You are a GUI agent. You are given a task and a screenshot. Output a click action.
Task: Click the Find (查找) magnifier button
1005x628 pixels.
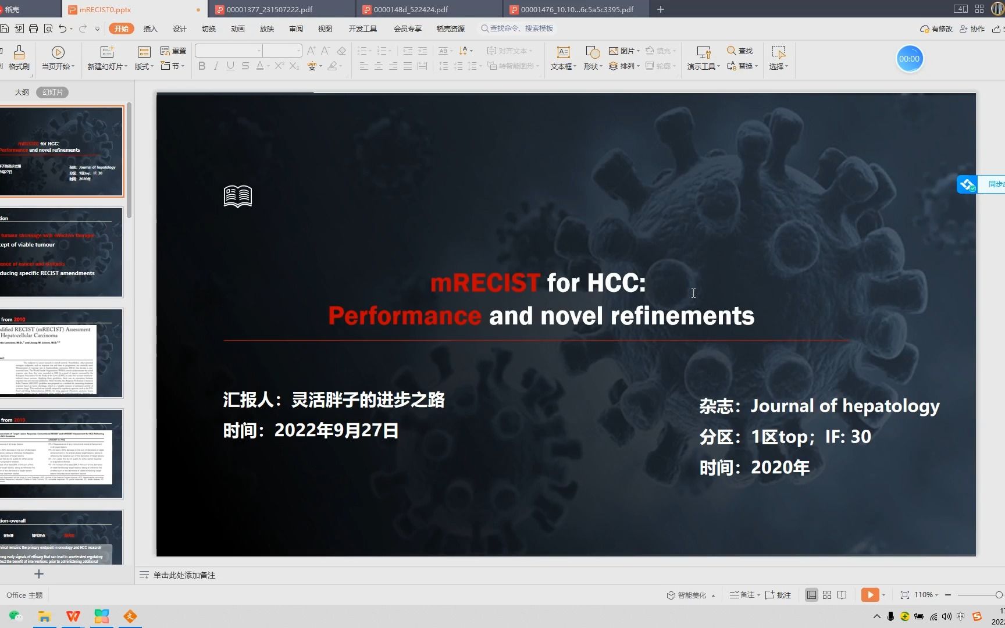tap(740, 51)
